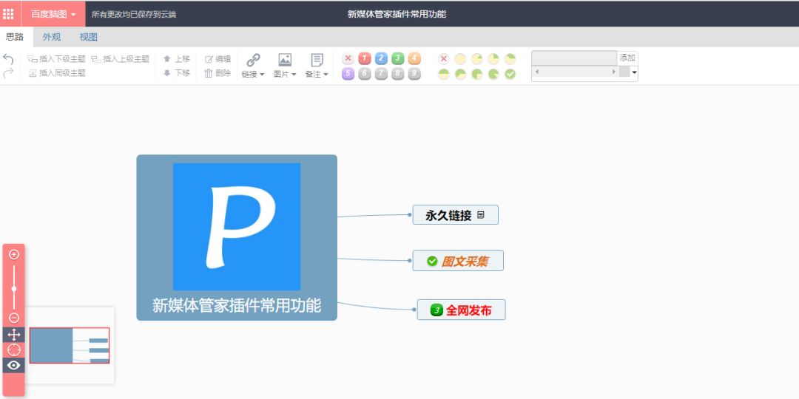
Task: Switch to the 视图 tab
Action: point(89,37)
